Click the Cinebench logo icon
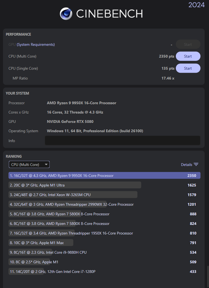209x288 pixels. coord(66,13)
